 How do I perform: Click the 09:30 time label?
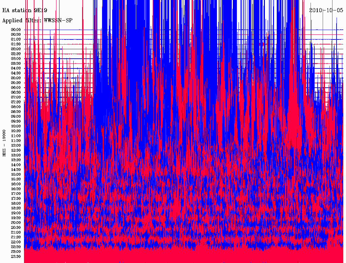tap(16, 121)
